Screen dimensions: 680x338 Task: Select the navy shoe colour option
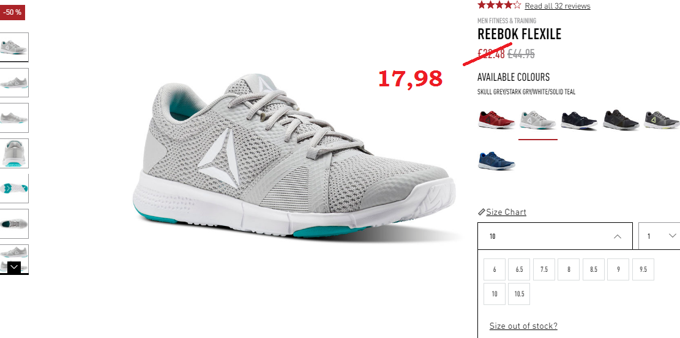point(579,120)
